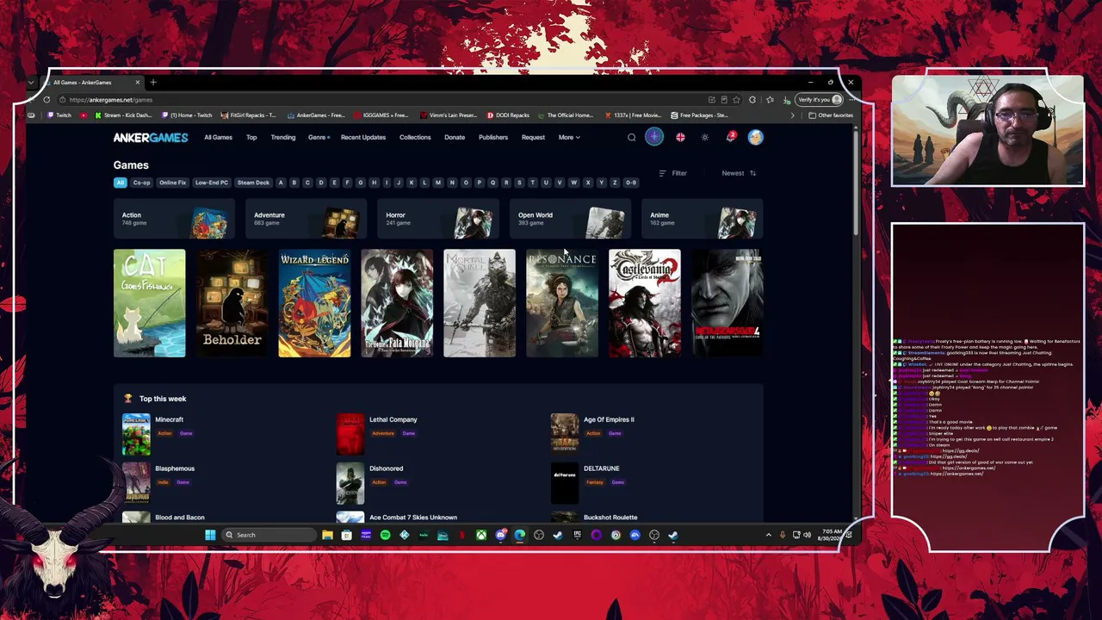Toggle the Steam Deck filter chip

[x=253, y=183]
